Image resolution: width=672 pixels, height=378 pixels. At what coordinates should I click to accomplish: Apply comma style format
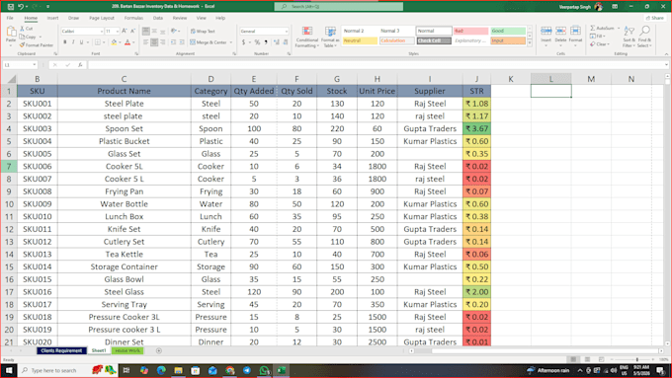click(x=266, y=42)
